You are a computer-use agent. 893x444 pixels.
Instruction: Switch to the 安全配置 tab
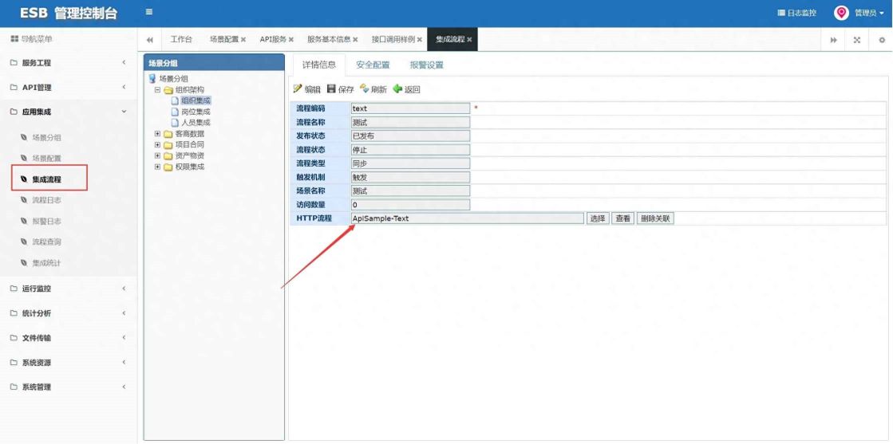[373, 65]
